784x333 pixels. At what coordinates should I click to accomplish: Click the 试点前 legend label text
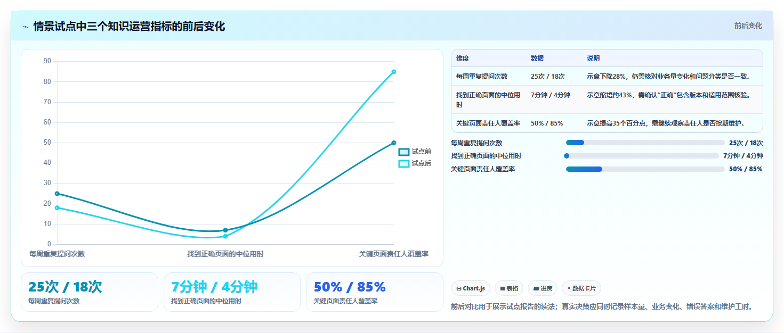coord(421,152)
